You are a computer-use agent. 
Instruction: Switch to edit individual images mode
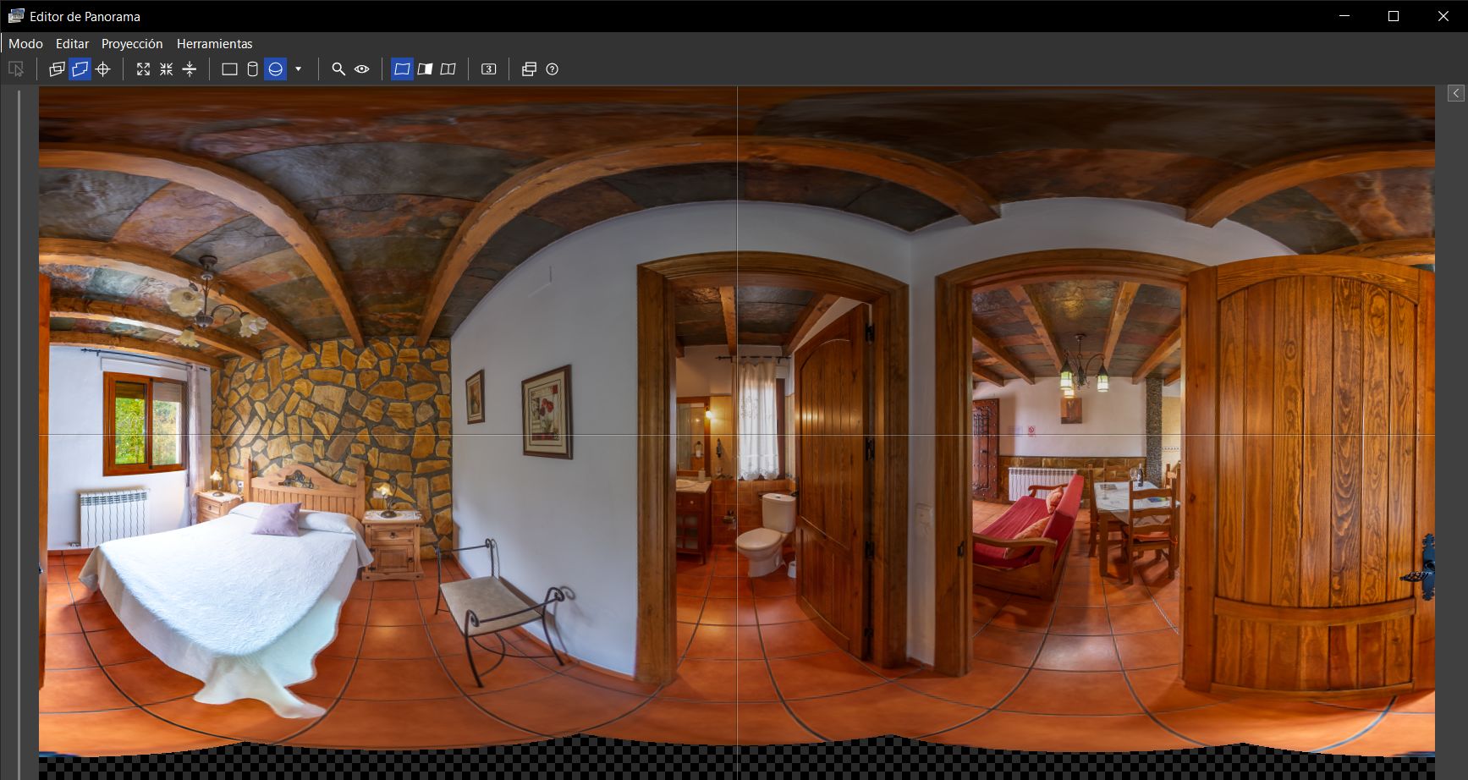click(57, 69)
